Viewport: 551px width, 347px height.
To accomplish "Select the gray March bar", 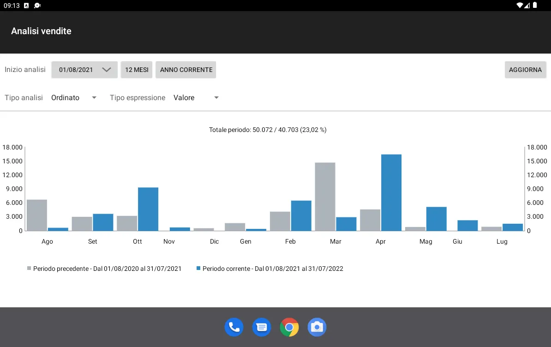I will click(x=325, y=197).
